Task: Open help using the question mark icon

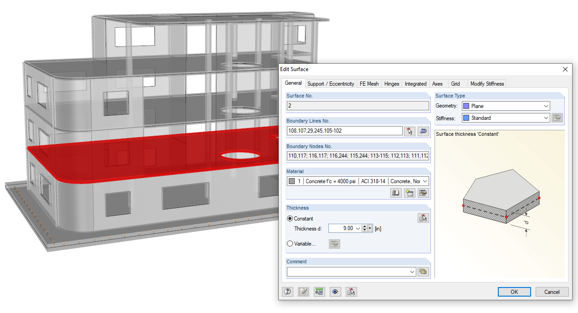Action: 287,292
